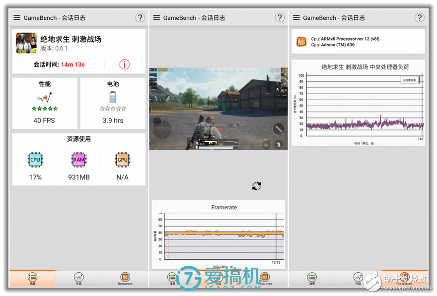The width and height of the screenshot is (437, 296).
Task: Select the RAM icon showing 931MB
Action: point(79,160)
